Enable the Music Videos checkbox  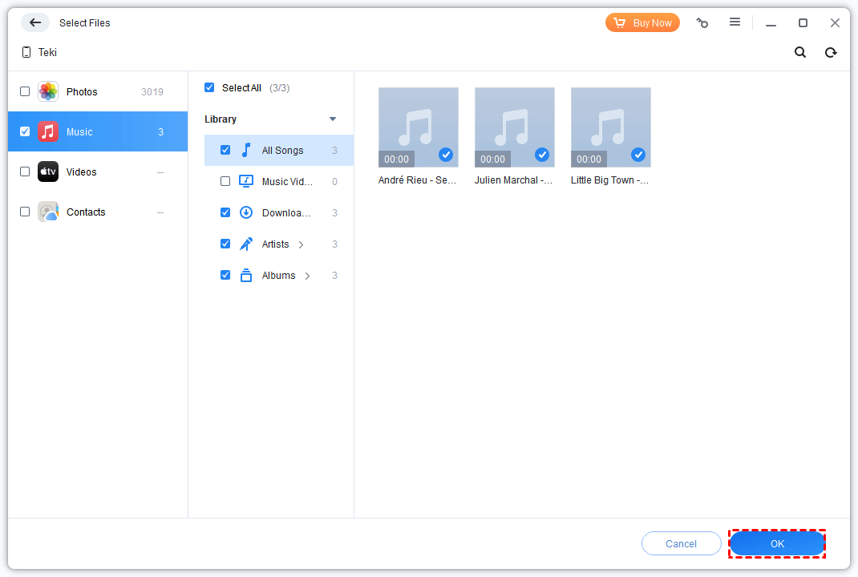(x=225, y=181)
